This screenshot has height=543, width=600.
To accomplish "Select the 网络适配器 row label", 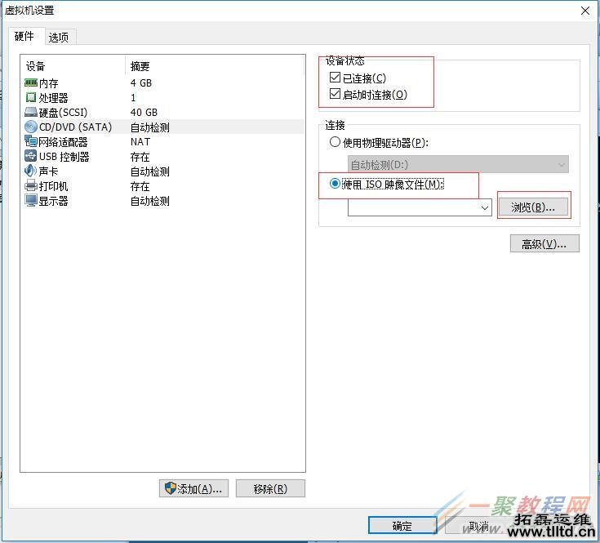I will click(63, 142).
